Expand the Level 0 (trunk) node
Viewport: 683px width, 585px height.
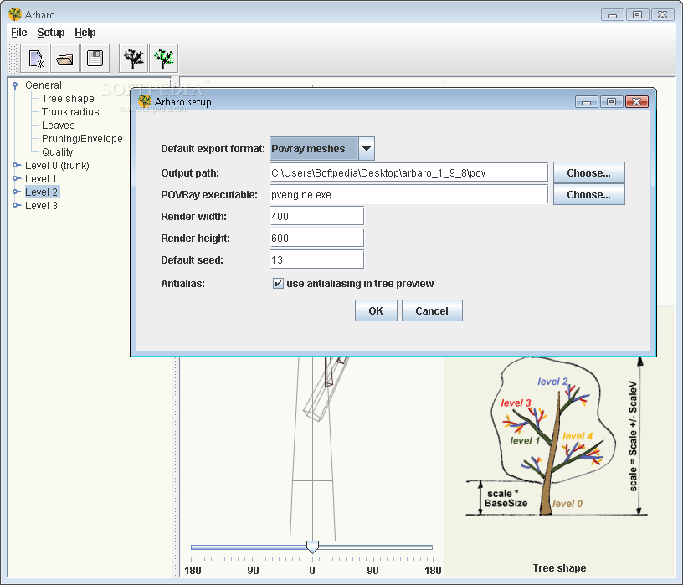point(16,165)
